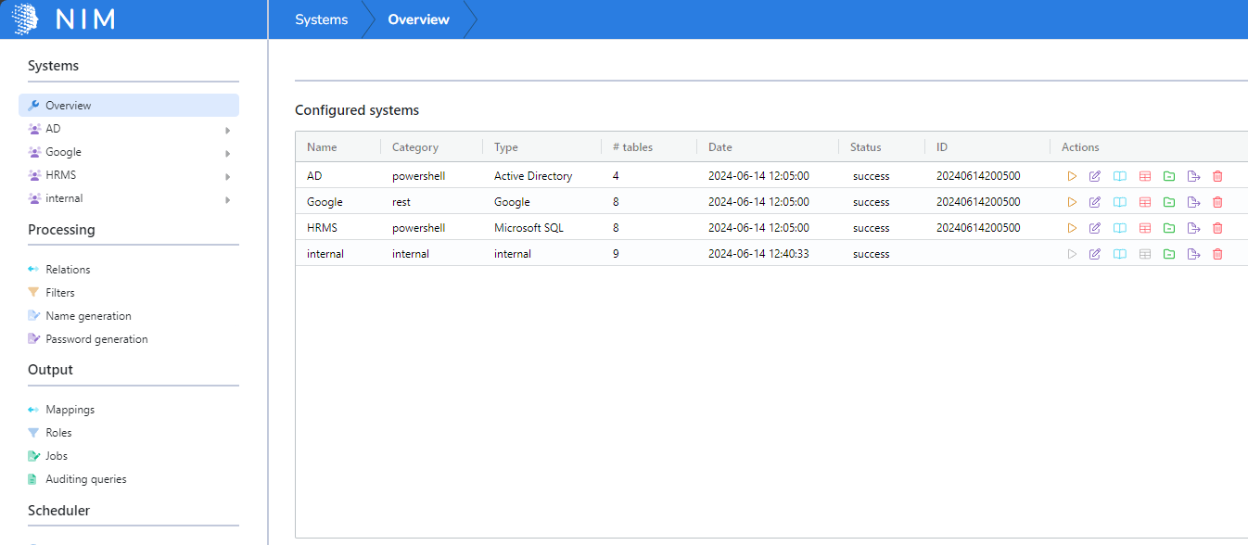Open the book icon in HRMS row
Screen dimensions: 1248x545
click(1120, 228)
